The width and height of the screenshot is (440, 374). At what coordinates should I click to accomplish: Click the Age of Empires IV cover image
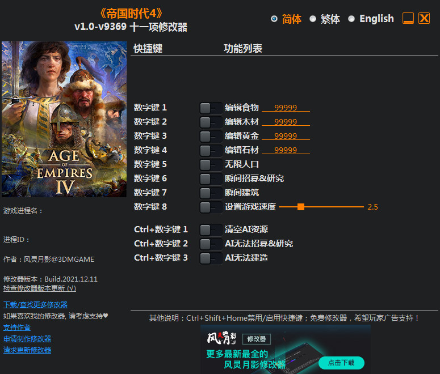[x=64, y=119]
